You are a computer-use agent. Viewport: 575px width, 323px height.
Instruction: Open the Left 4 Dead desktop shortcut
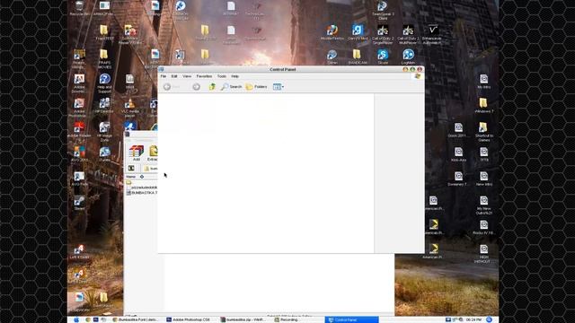click(79, 251)
